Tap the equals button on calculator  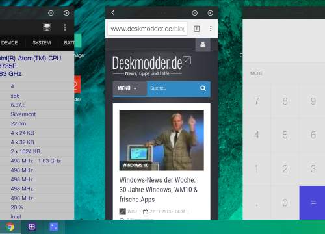pos(312,203)
